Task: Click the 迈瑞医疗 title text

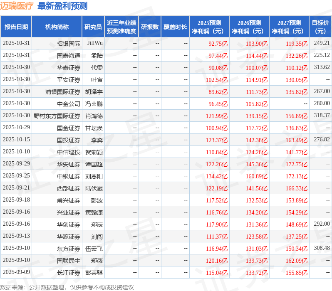Action: click(x=17, y=6)
